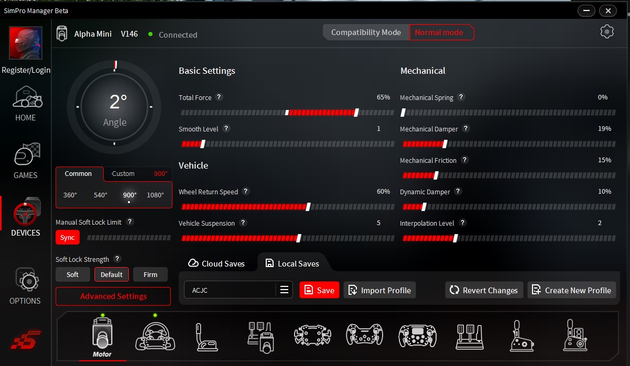Show help for Interpolation Level
Viewport: 630px width, 366px height.
462,223
